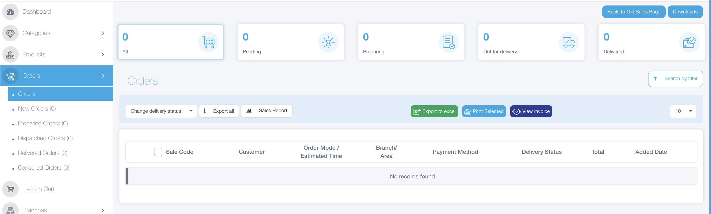This screenshot has width=711, height=214.
Task: Click the Left on Cart icon
Action: pos(10,189)
